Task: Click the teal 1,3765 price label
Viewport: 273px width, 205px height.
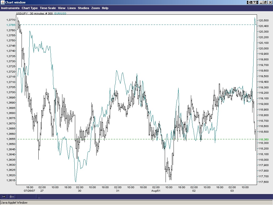Action: click(x=11, y=25)
